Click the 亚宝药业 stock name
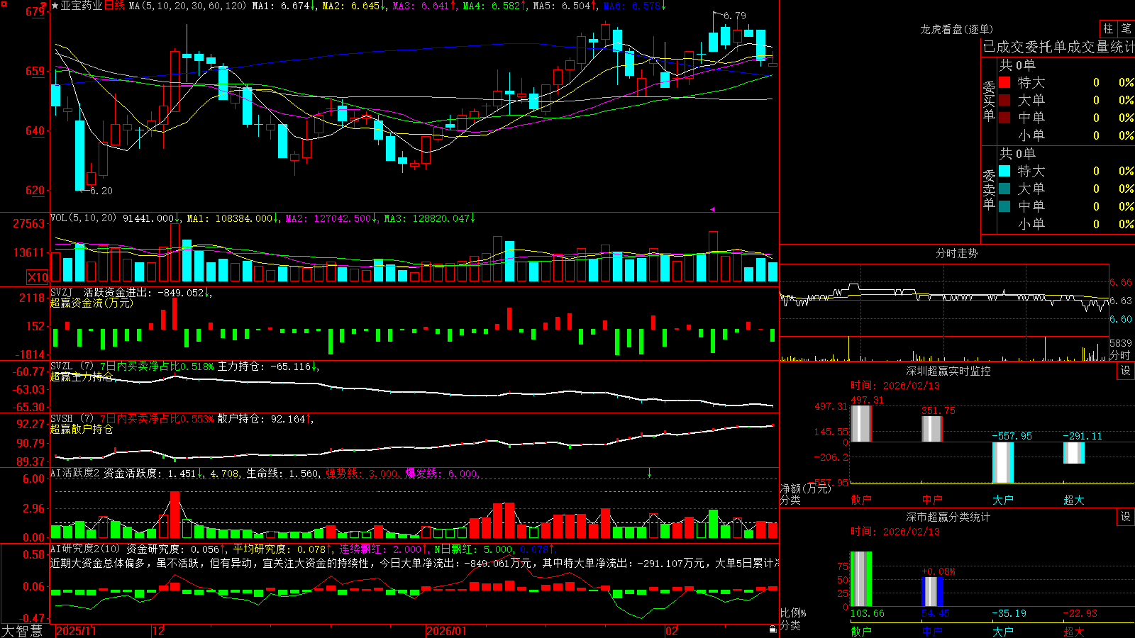The height and width of the screenshot is (638, 1135). pyautogui.click(x=82, y=6)
